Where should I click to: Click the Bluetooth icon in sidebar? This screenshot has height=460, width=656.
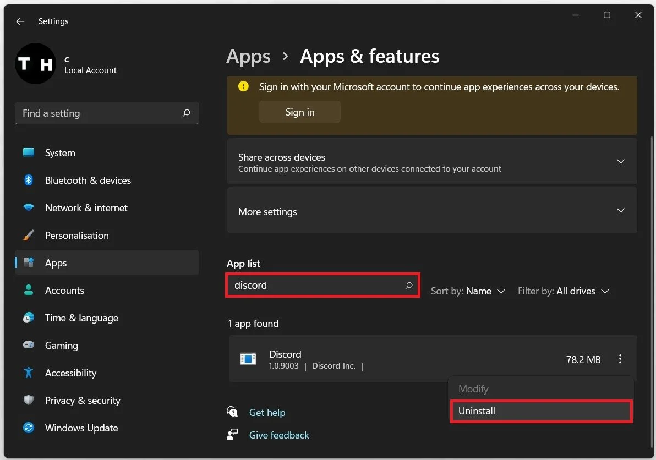(x=29, y=180)
